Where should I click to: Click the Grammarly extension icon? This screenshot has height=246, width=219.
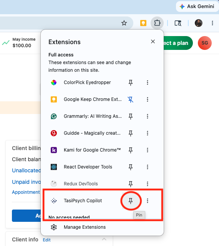click(54, 116)
